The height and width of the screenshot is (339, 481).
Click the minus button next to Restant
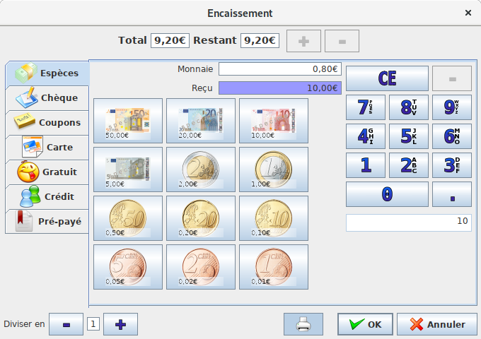[x=342, y=41]
